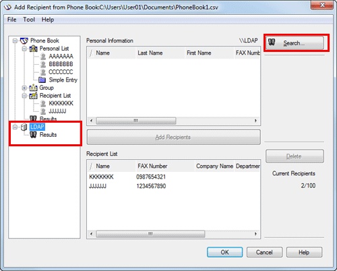This screenshot has width=337, height=271.
Task: Collapse the Recipient List node
Action: click(x=24, y=96)
